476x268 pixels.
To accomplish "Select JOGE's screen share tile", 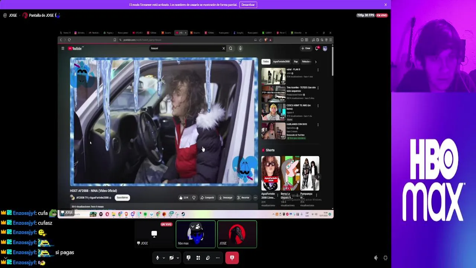I will click(154, 234).
